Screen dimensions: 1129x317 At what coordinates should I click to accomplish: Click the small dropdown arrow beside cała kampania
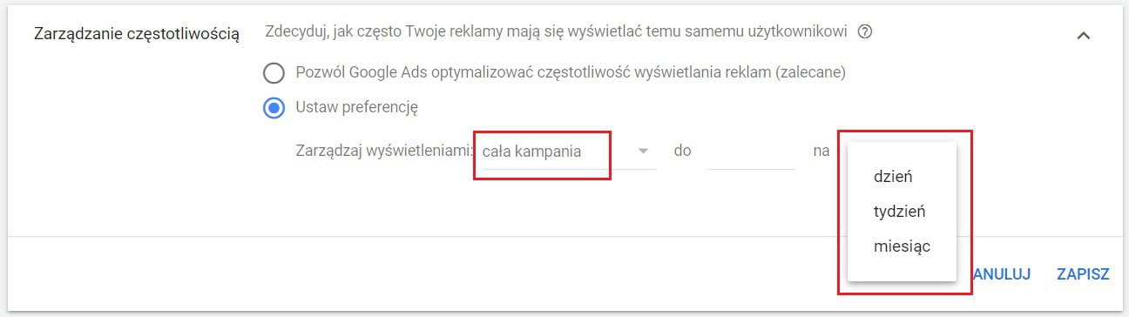[644, 152]
